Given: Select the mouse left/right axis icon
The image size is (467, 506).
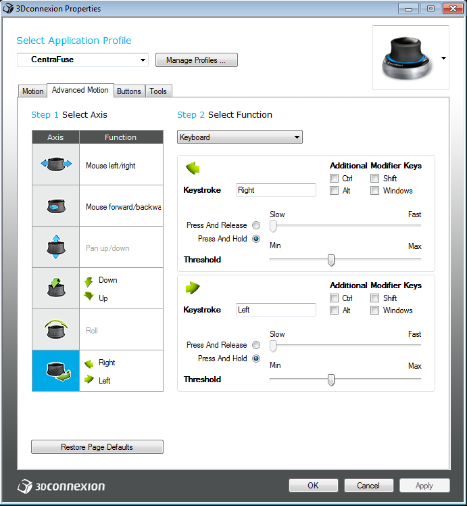Looking at the screenshot, I should coord(56,164).
